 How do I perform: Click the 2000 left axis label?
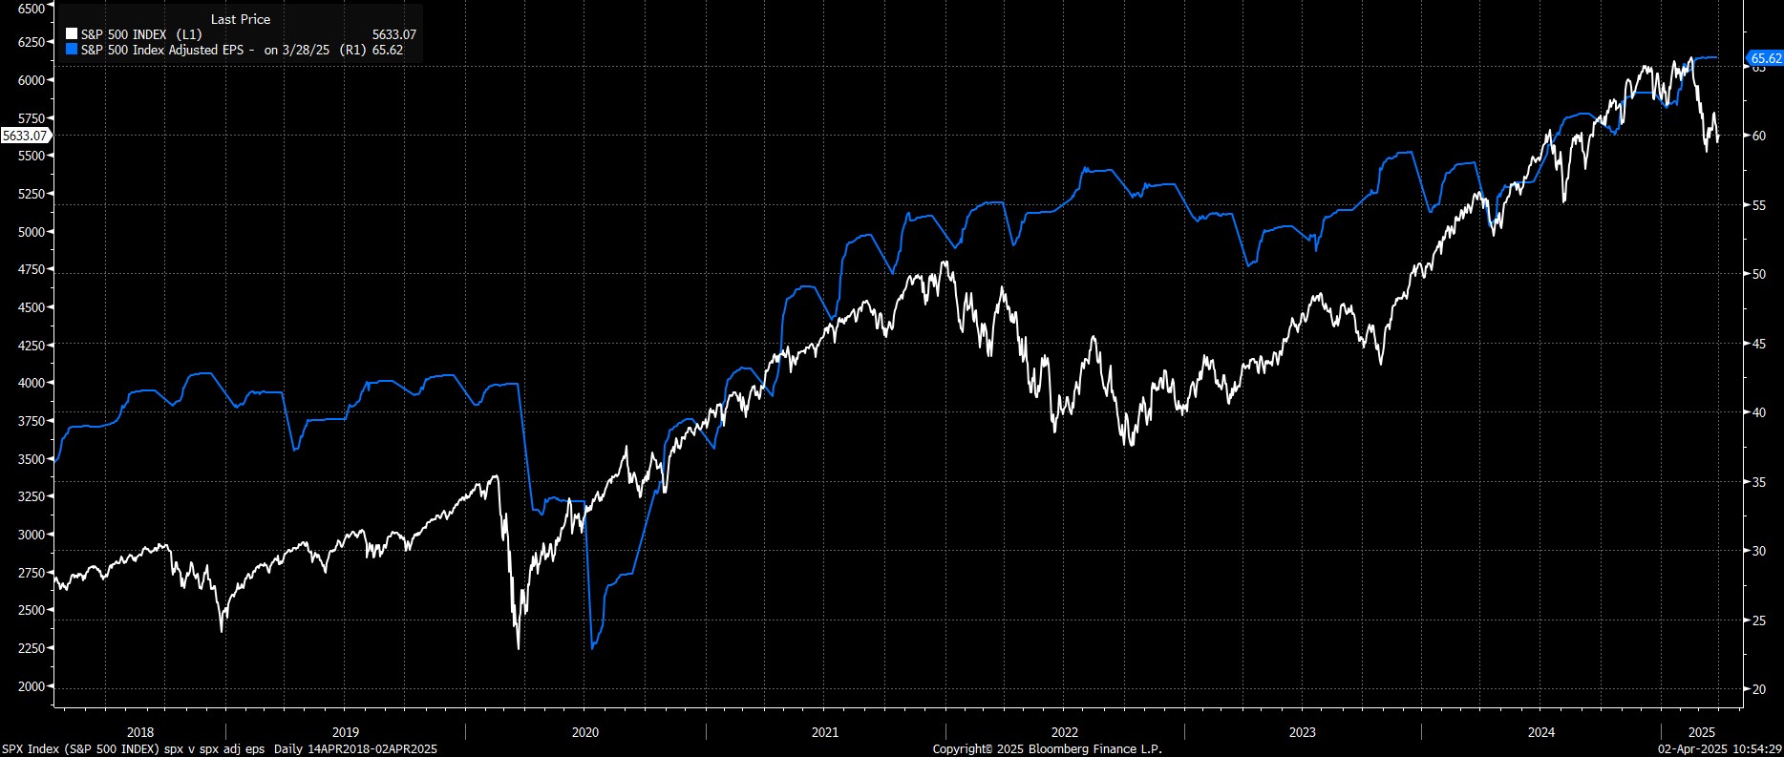[31, 686]
